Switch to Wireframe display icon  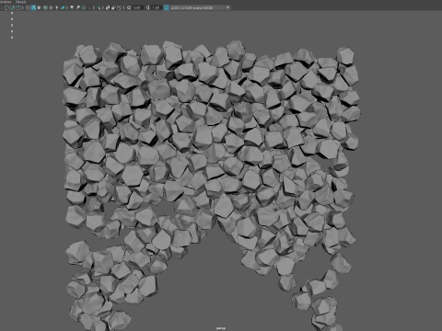click(28, 7)
